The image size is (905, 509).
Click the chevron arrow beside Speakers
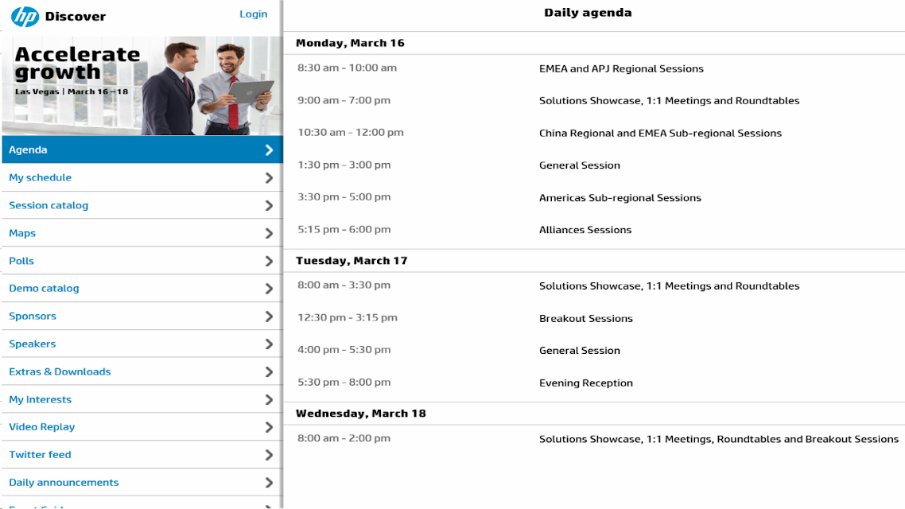269,344
